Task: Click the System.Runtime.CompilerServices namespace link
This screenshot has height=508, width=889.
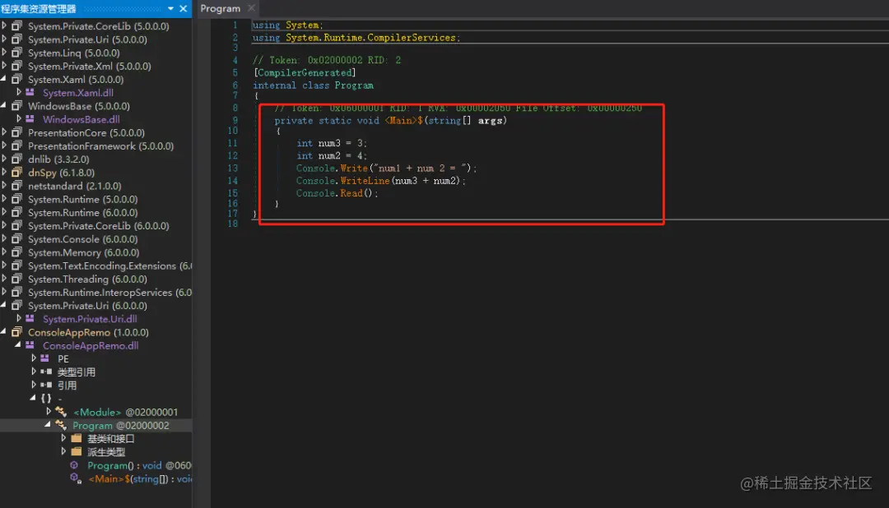Action: (370, 37)
